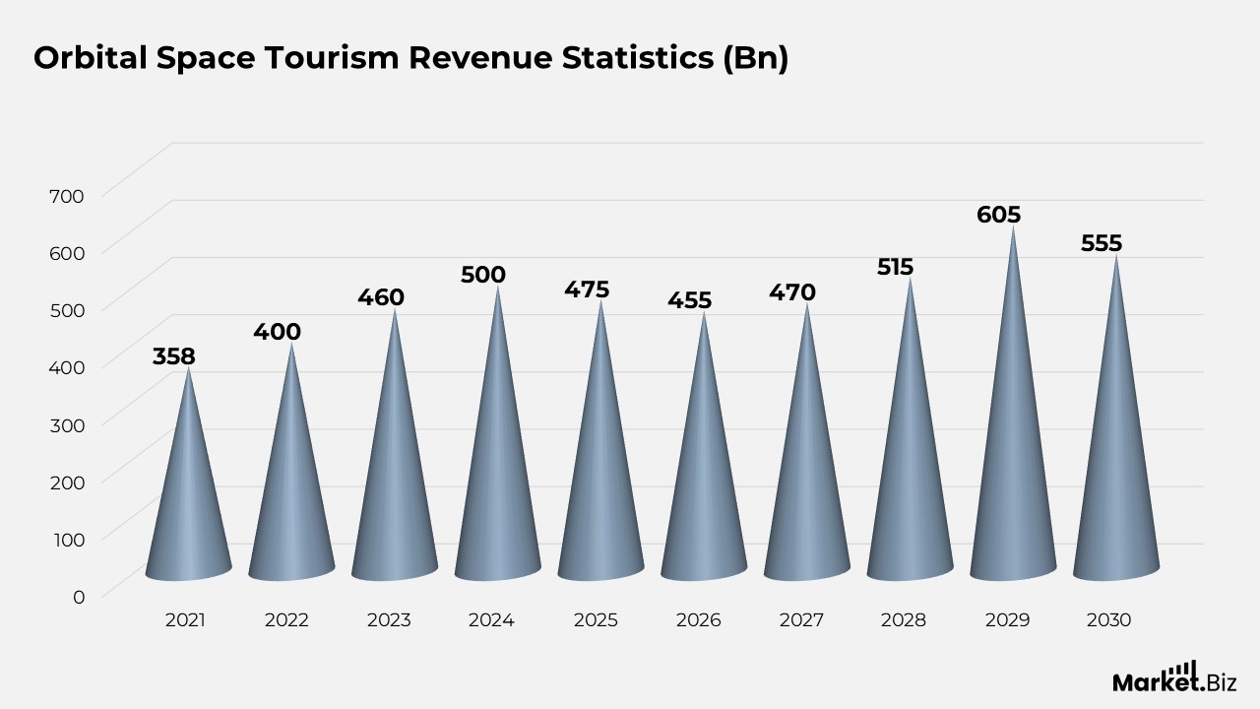Select the 2030 cone bar
Screen dimensions: 1260x709
(x=1116, y=418)
